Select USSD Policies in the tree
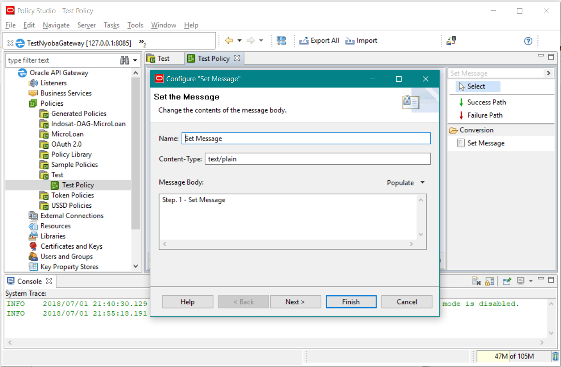This screenshot has height=367, width=561. tap(71, 206)
